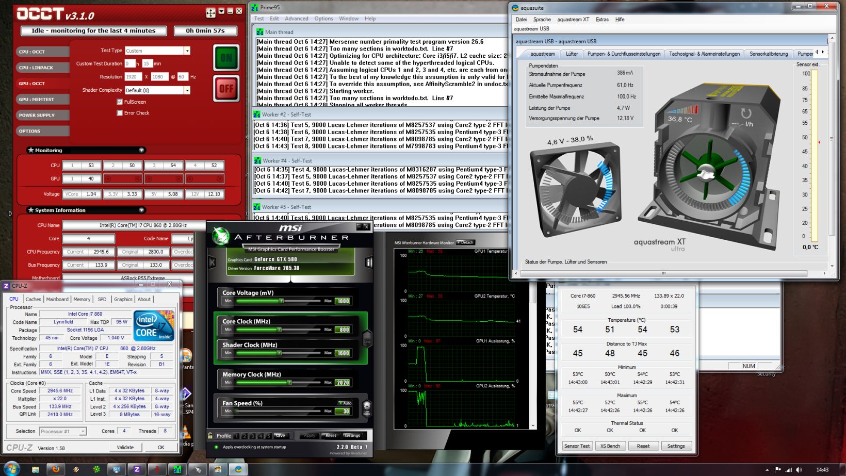The image size is (846, 476).
Task: Click the Custom Test Duration minutes field
Action: tap(147, 63)
